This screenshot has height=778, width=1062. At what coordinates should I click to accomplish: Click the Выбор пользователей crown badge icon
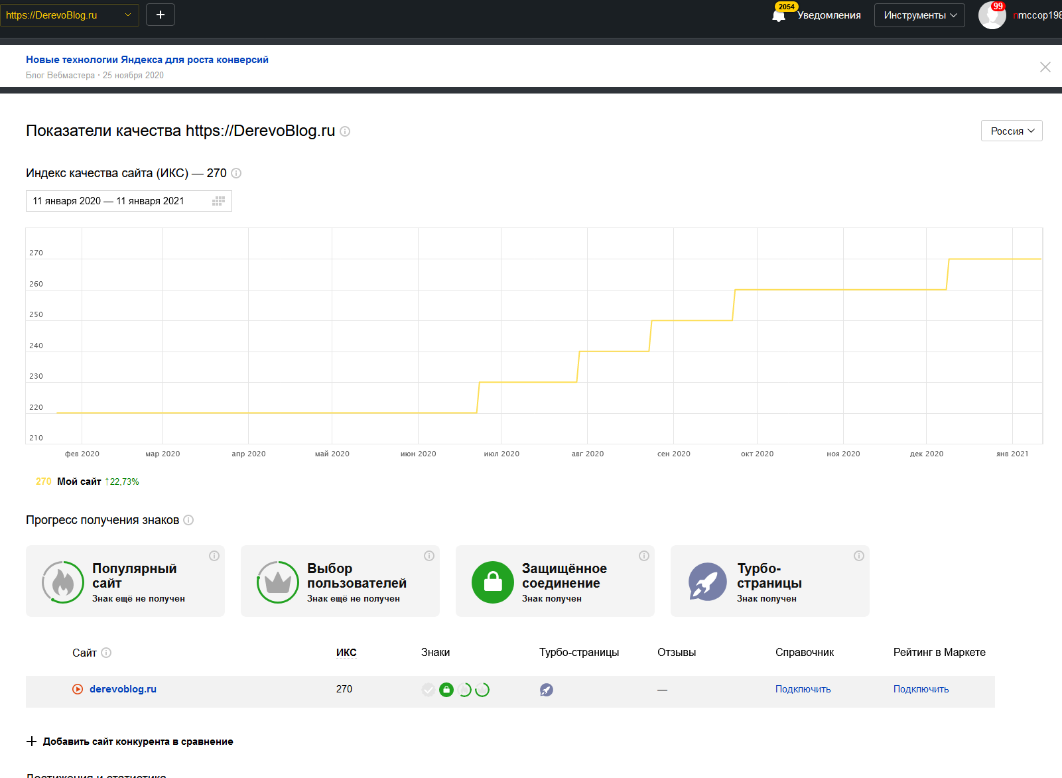[277, 582]
